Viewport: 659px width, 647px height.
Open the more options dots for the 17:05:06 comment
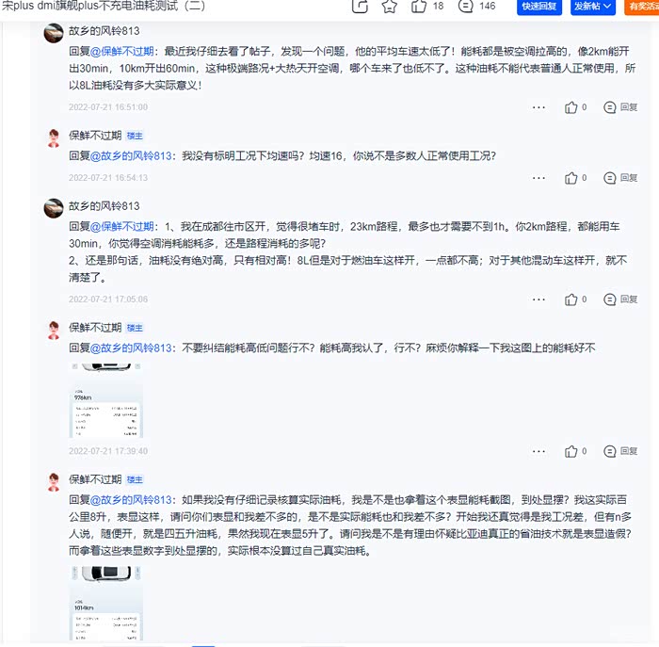[x=538, y=299]
